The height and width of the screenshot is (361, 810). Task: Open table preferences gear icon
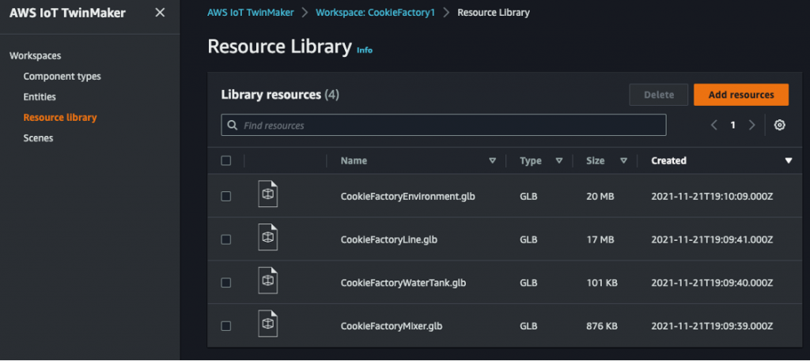(x=779, y=125)
